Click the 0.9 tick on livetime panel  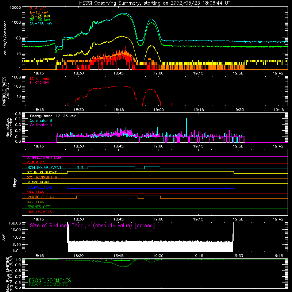(18, 265)
